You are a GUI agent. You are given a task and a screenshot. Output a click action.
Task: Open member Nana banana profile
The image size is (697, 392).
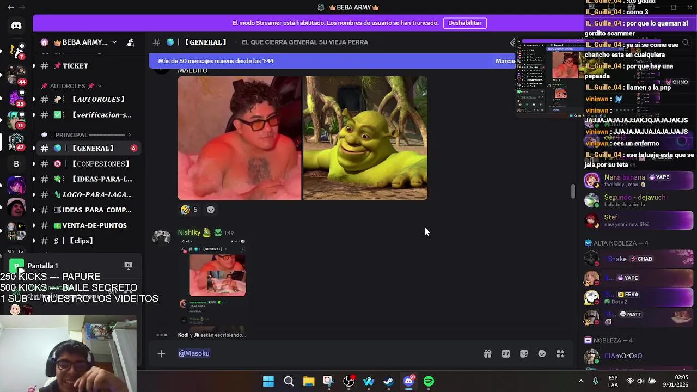click(638, 180)
